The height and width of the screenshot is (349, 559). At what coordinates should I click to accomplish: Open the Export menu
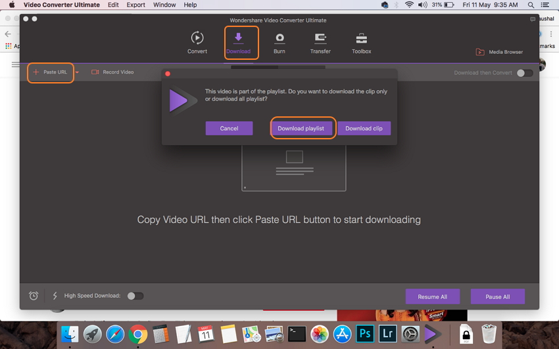[x=135, y=5]
